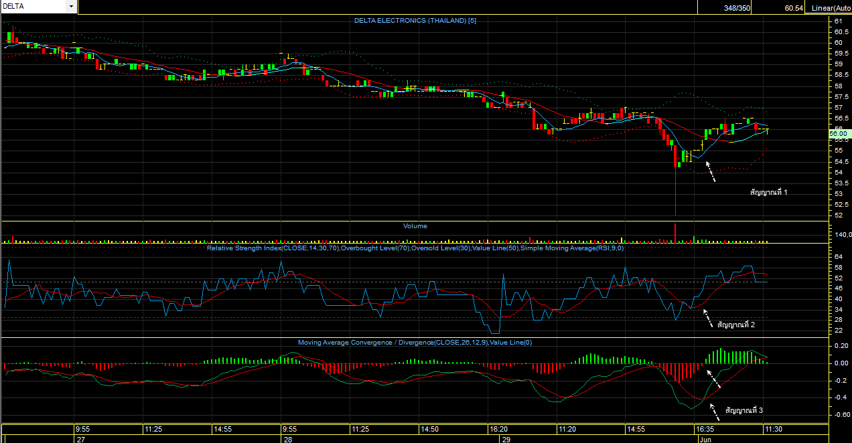Click the 60.54 price readout
The width and height of the screenshot is (852, 443).
pyautogui.click(x=794, y=7)
